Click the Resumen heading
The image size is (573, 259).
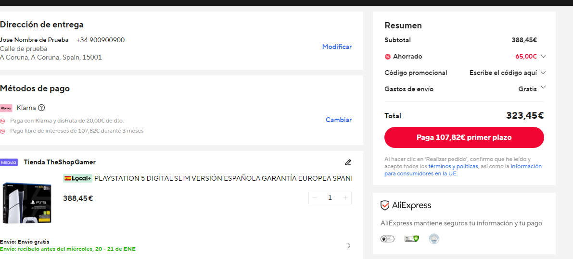403,25
